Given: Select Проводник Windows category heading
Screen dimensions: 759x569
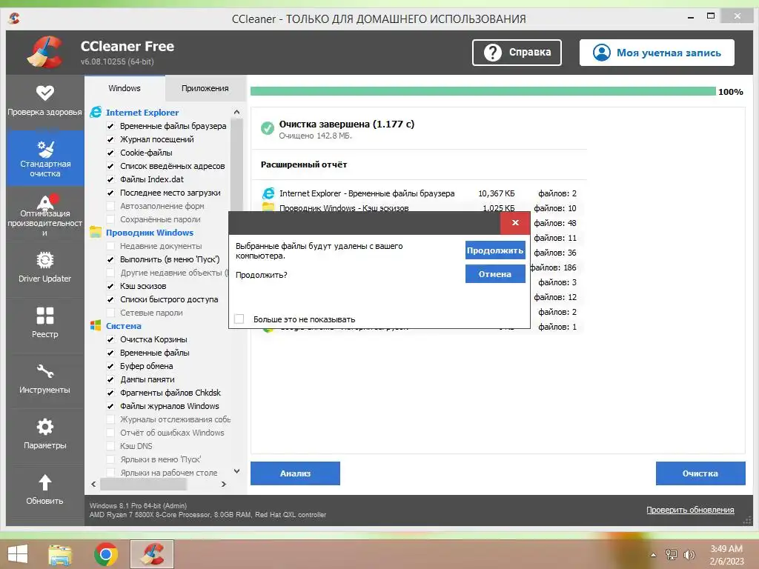Looking at the screenshot, I should pos(150,232).
